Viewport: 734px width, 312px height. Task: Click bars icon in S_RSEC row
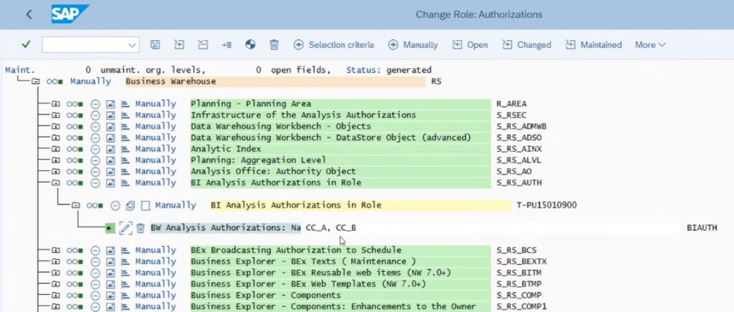point(125,115)
